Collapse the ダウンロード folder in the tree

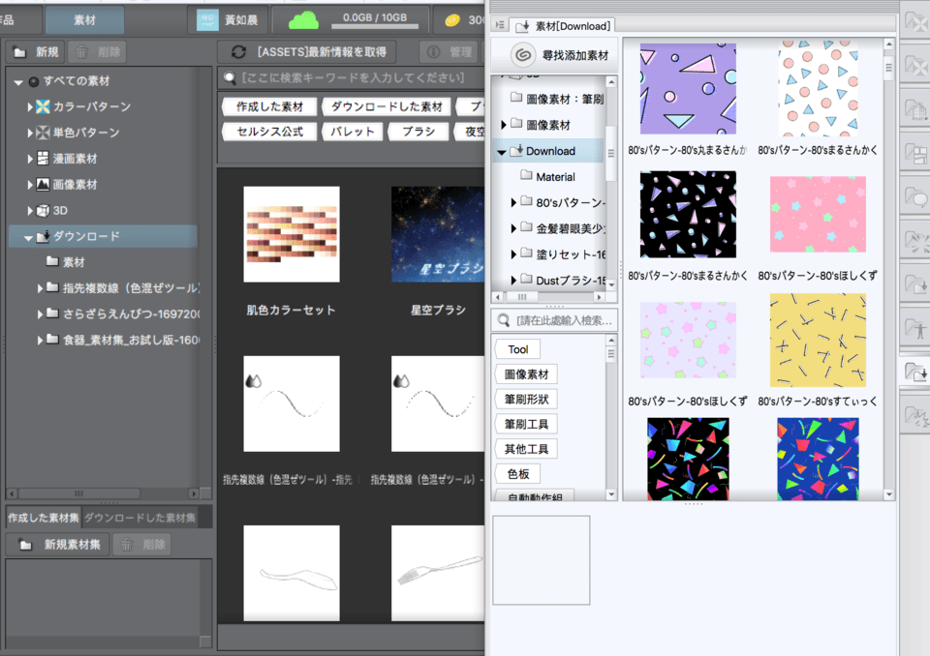[x=29, y=236]
